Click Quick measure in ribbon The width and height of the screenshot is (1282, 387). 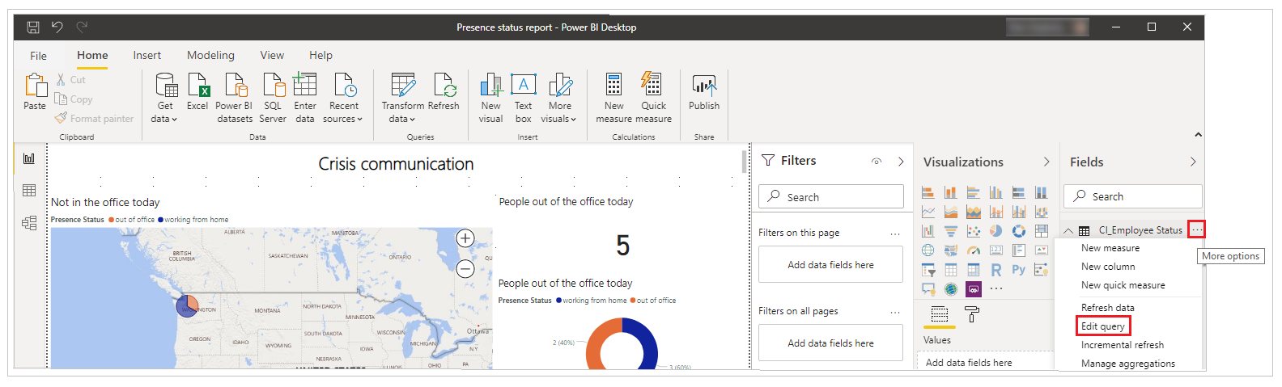653,98
